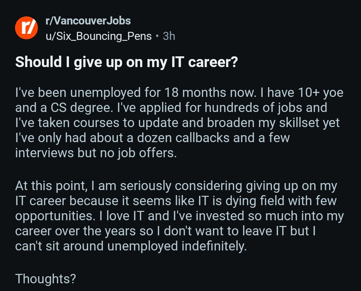This screenshot has width=361, height=291.
Task: Open the r/VancouverJobs subreddit link
Action: tap(88, 21)
